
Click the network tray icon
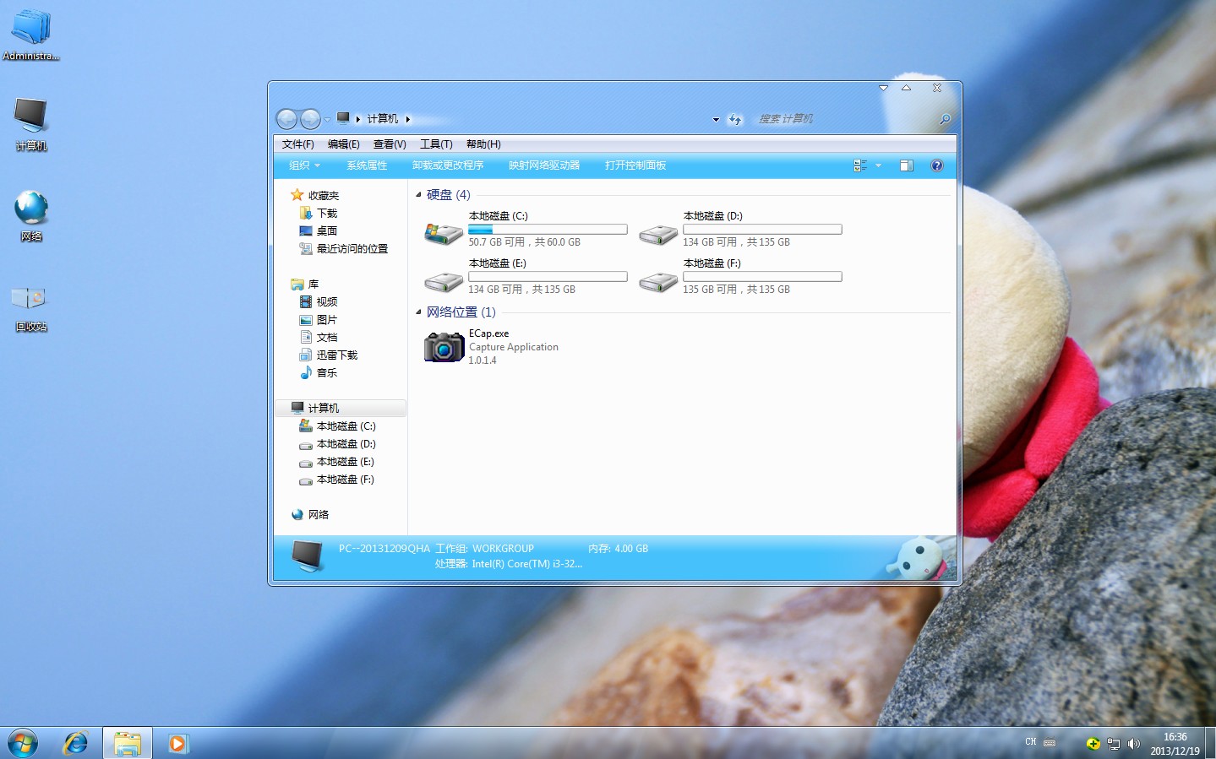pyautogui.click(x=1114, y=744)
